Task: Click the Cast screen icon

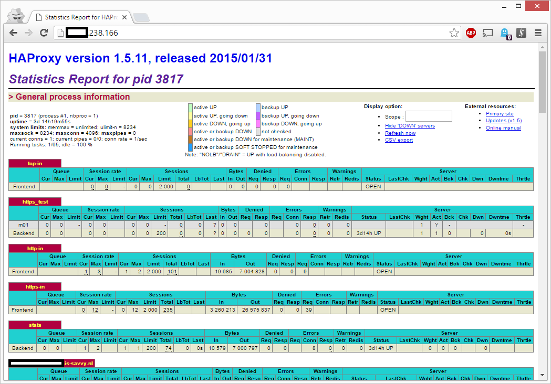Action: tap(487, 33)
